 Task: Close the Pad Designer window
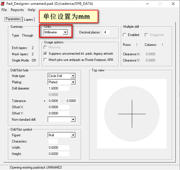click(173, 4)
